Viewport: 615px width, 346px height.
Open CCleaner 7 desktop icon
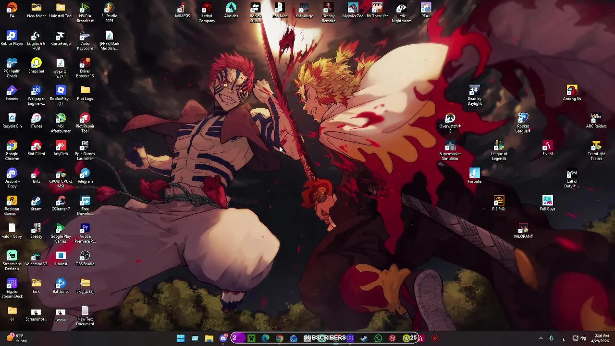click(x=61, y=204)
